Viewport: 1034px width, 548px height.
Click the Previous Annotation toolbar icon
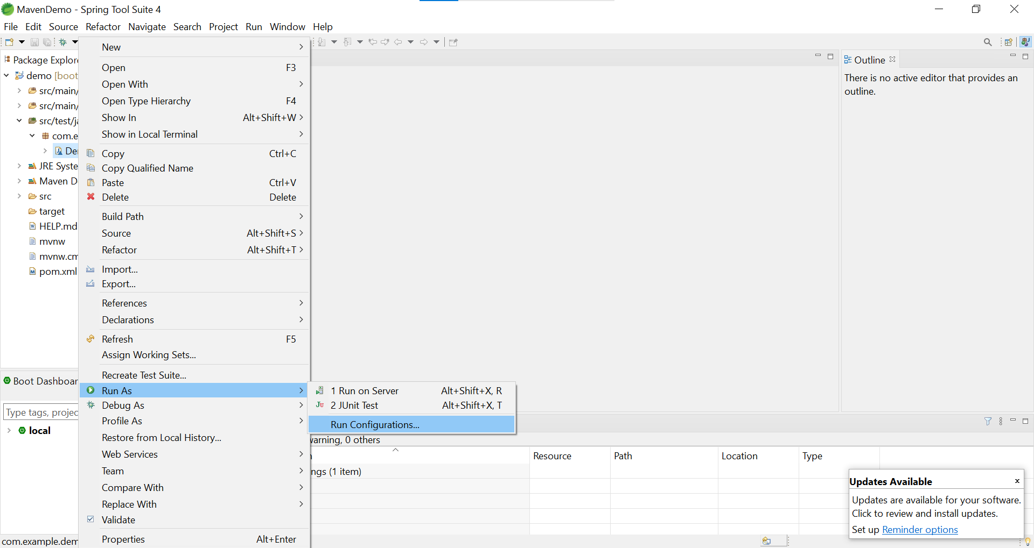347,42
